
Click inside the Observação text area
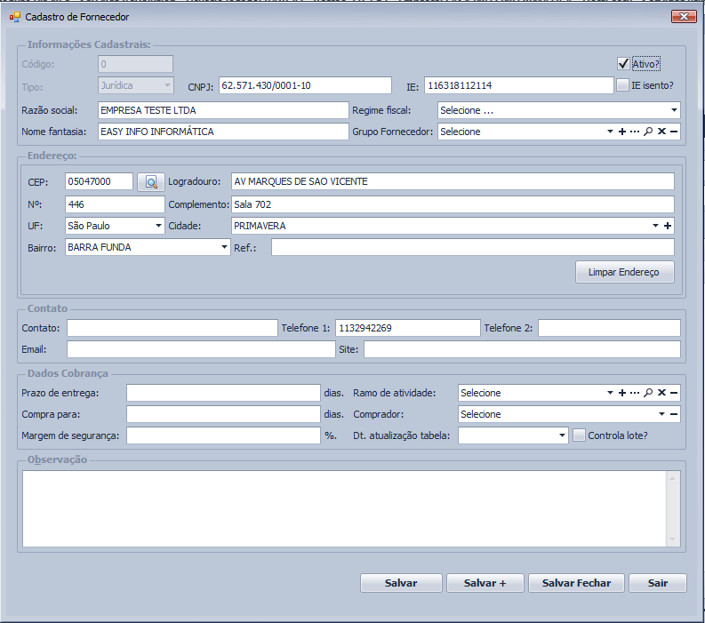click(344, 509)
